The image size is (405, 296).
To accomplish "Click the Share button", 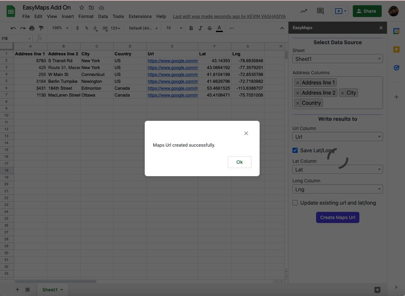I will coord(367,11).
